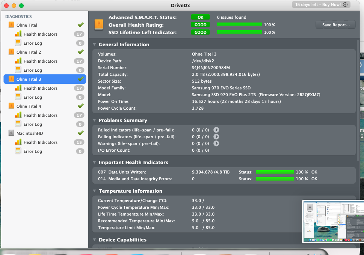The width and height of the screenshot is (364, 255).
Task: Click the arrow icon next to Failing Indicators
Action: click(x=216, y=137)
